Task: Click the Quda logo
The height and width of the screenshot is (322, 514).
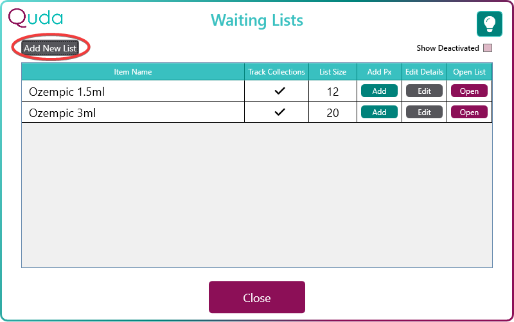Action: point(35,17)
